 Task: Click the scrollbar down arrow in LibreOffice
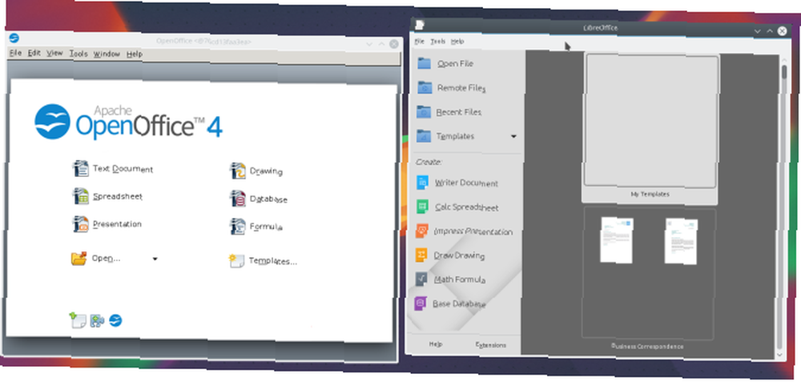tap(779, 355)
